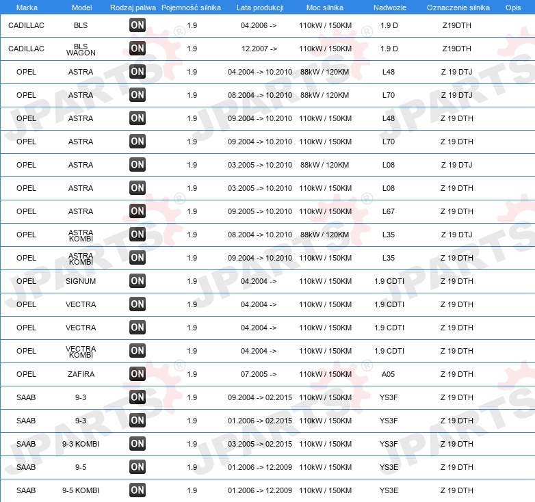This screenshot has height=502, width=535.
Task: Click the ON icon in the ASTRA L67 row
Action: coord(138,211)
